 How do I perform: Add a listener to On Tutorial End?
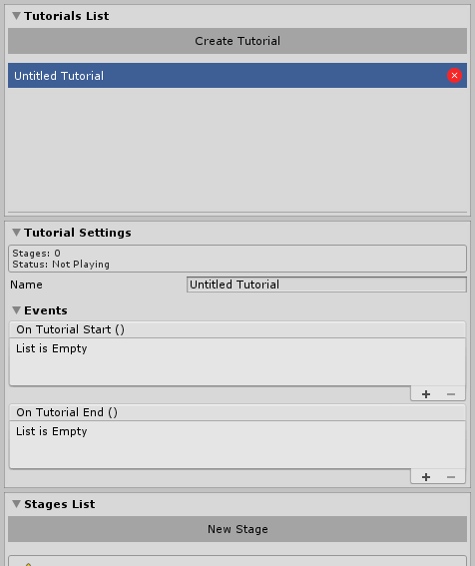426,477
